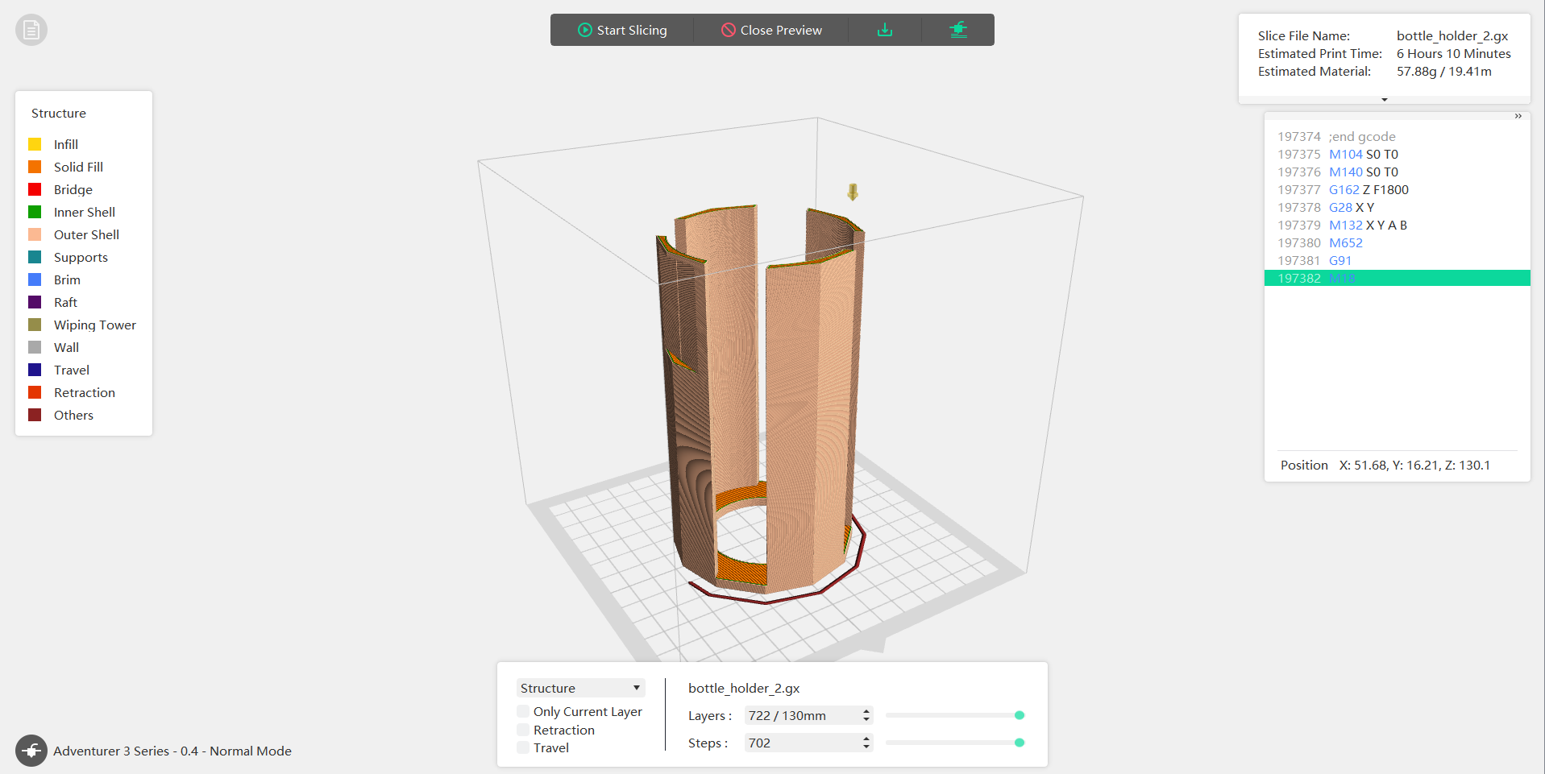Image resolution: width=1545 pixels, height=774 pixels.
Task: Increase the Steps value with up arrow
Action: pyautogui.click(x=866, y=739)
